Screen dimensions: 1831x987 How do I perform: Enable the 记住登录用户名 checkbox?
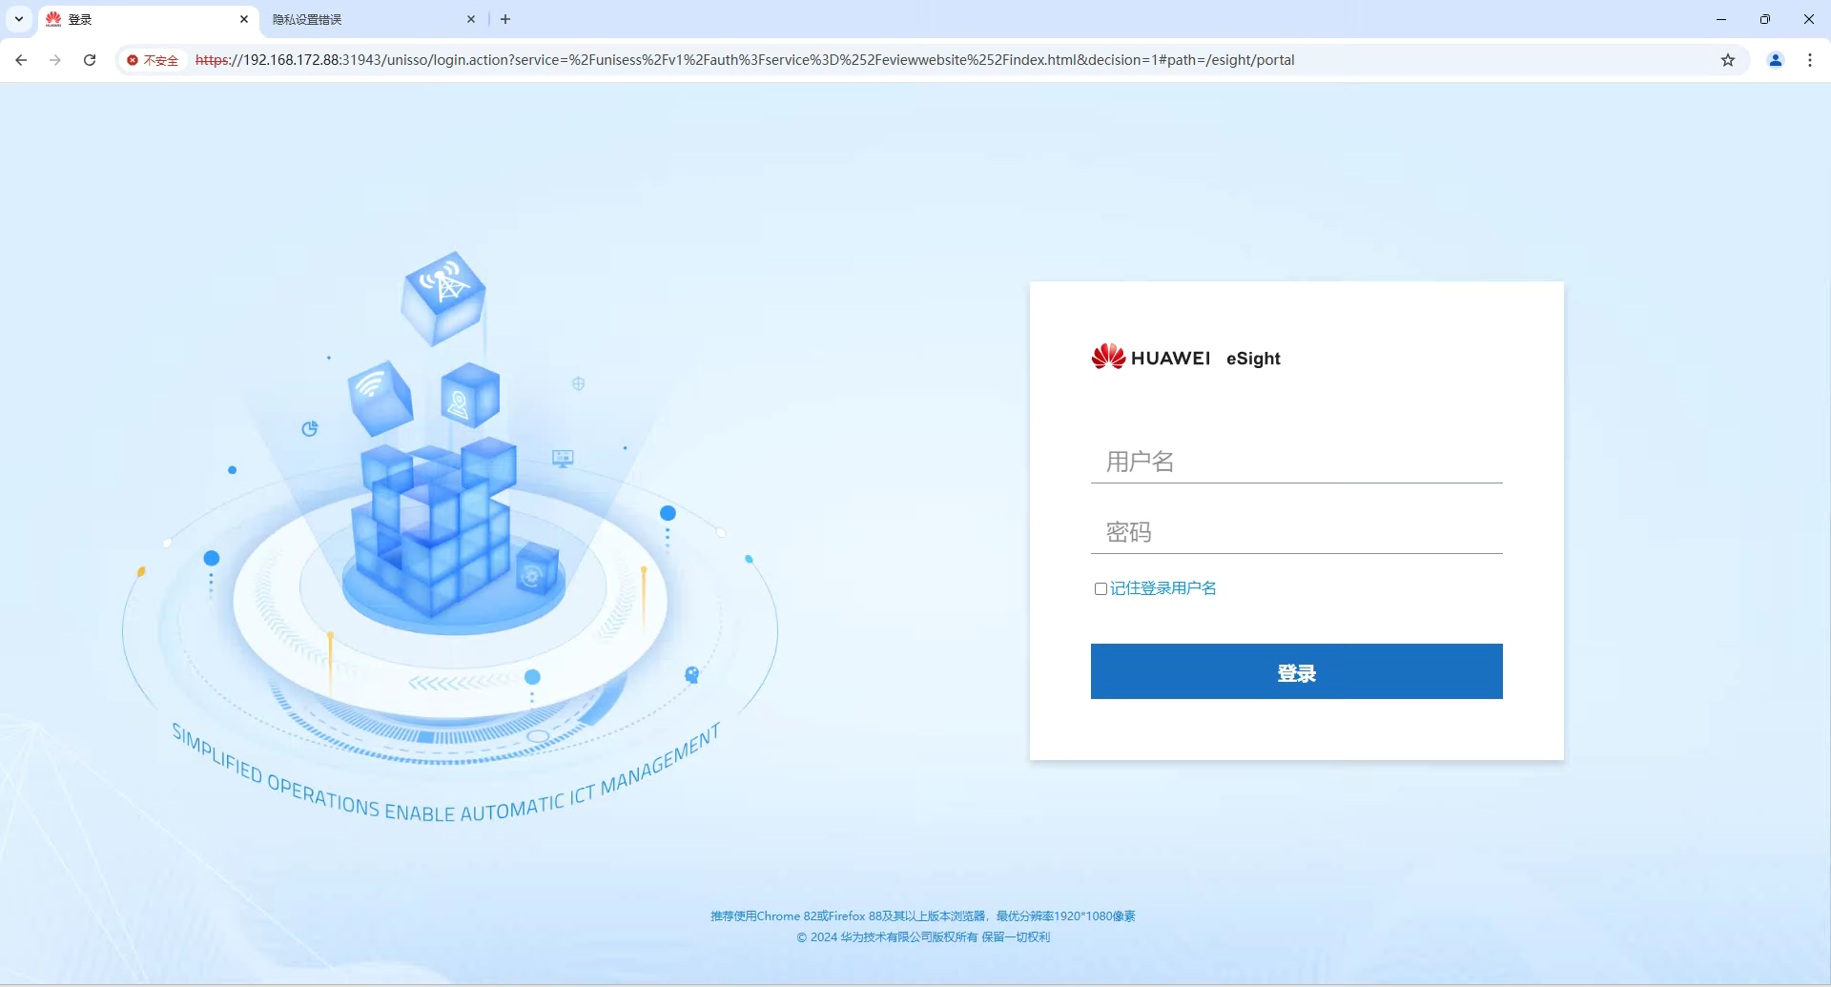pyautogui.click(x=1101, y=588)
